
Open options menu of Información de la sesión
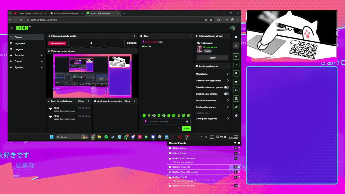pos(135,36)
